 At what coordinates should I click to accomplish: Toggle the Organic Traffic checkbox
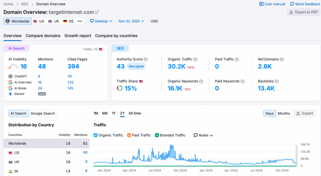(x=95, y=135)
